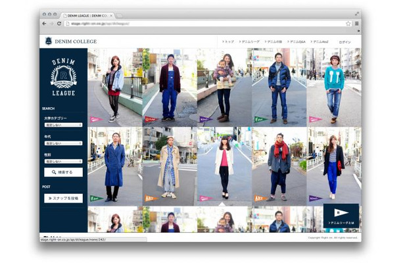Click the pink pennant on the teal sweater woman's photo
Image resolution: width=401 pixels, height=263 pixels.
click(316, 119)
